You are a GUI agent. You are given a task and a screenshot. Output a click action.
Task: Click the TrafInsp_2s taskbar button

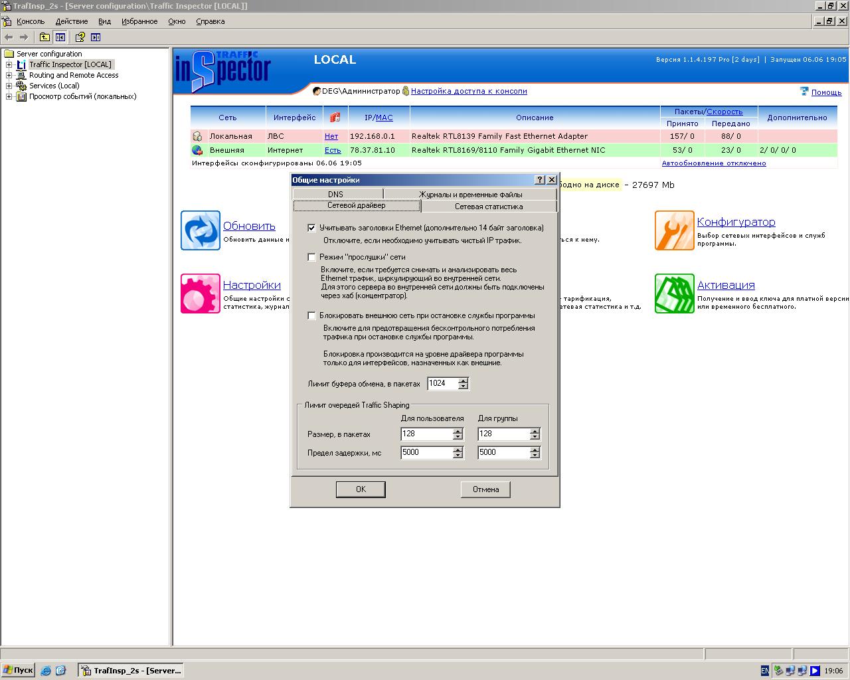click(131, 671)
